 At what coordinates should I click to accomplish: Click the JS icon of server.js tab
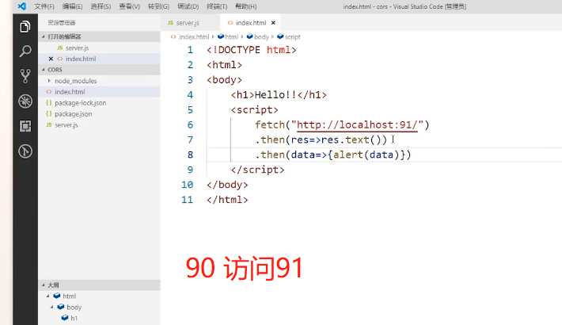(x=170, y=23)
